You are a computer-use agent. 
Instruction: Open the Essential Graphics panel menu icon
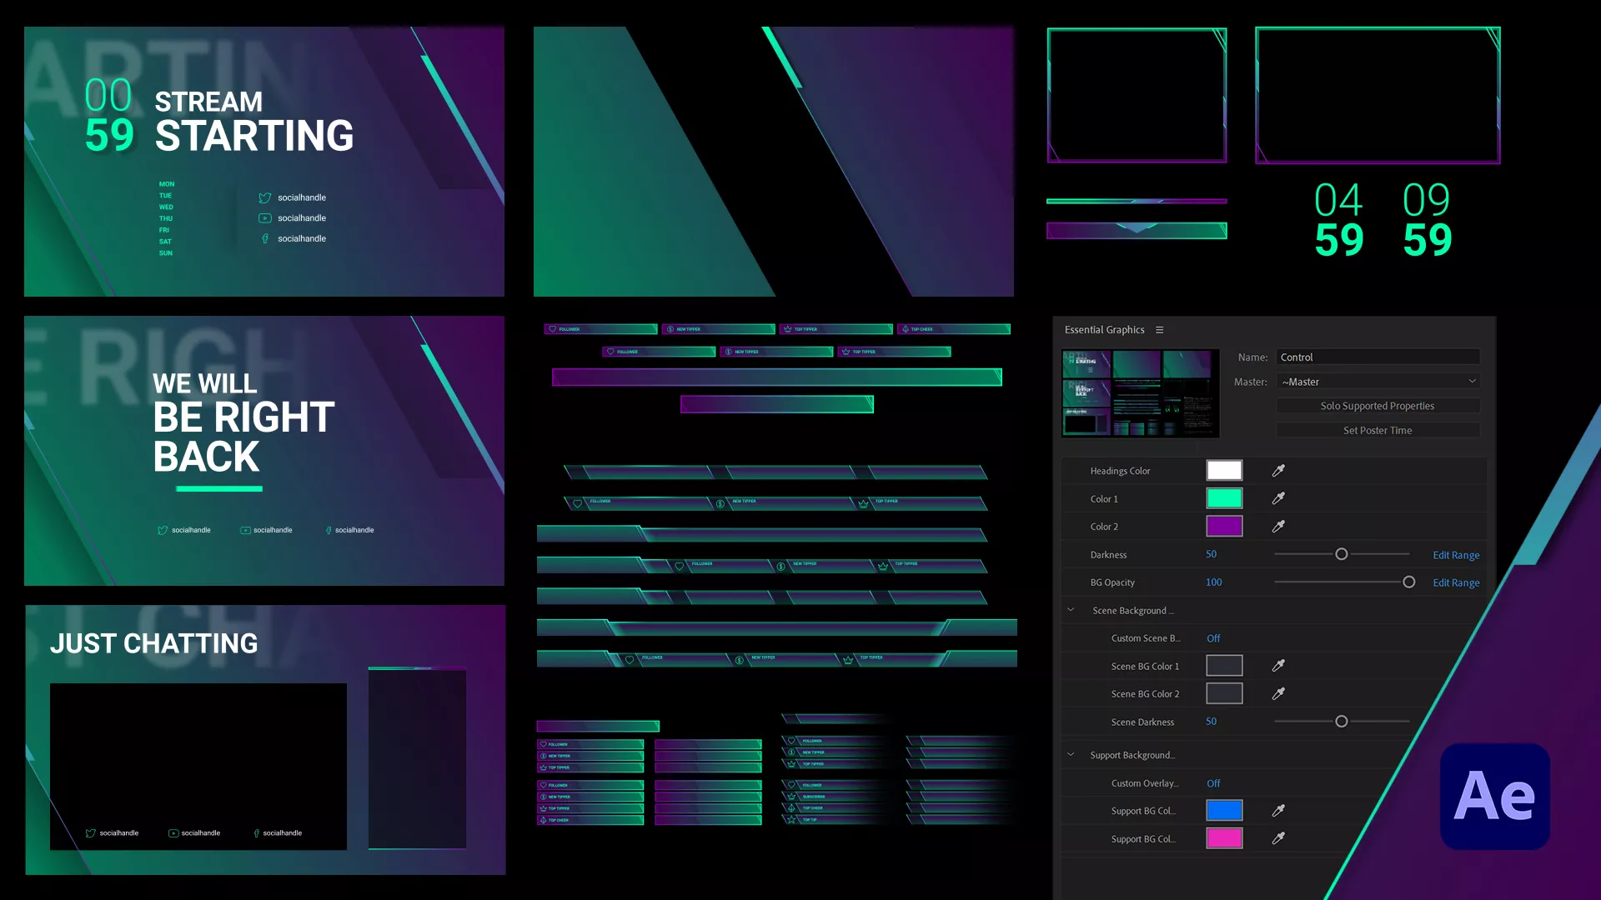1159,330
